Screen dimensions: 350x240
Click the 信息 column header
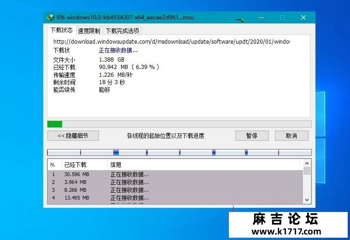[x=204, y=165]
